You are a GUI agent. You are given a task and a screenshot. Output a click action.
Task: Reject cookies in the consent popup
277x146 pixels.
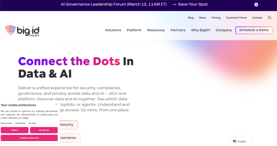point(15,130)
